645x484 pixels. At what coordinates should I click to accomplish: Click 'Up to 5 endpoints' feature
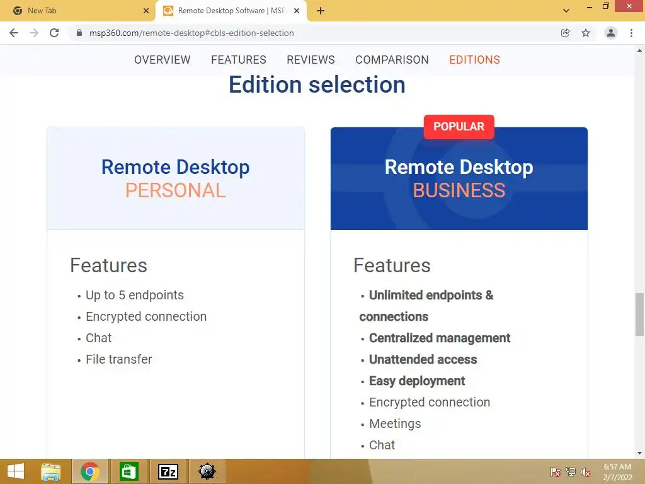[135, 295]
